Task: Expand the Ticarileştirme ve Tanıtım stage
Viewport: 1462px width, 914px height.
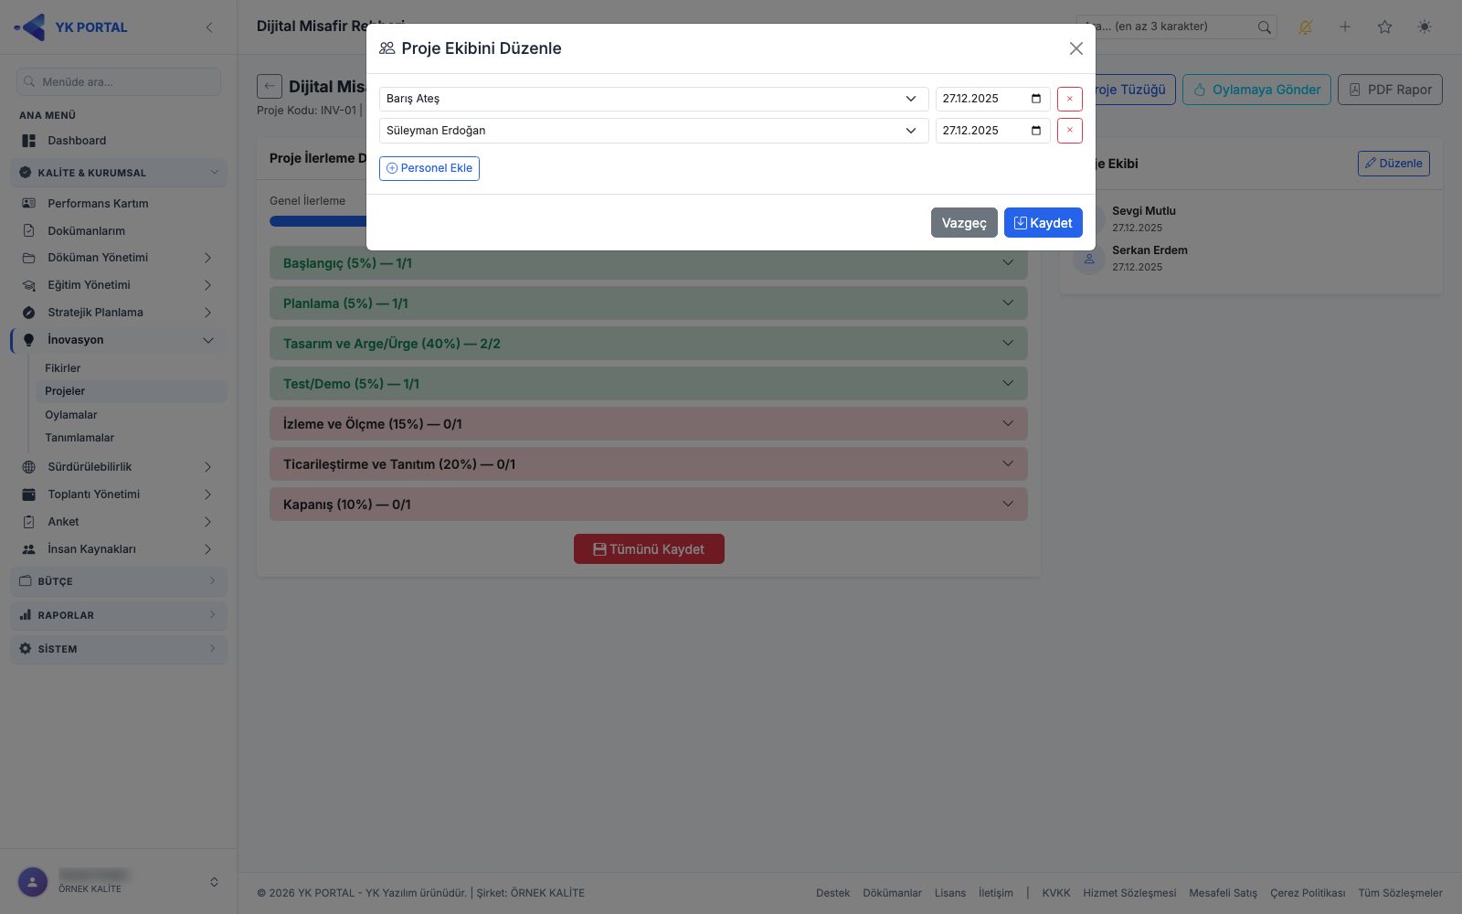Action: coord(648,464)
